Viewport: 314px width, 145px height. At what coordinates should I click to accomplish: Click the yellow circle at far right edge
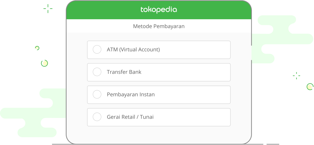310,87
